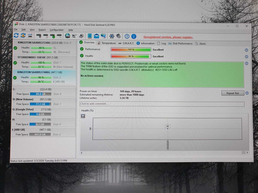258x193 pixels.
Task: Click the blue info about icon
Action: pyautogui.click(x=134, y=36)
